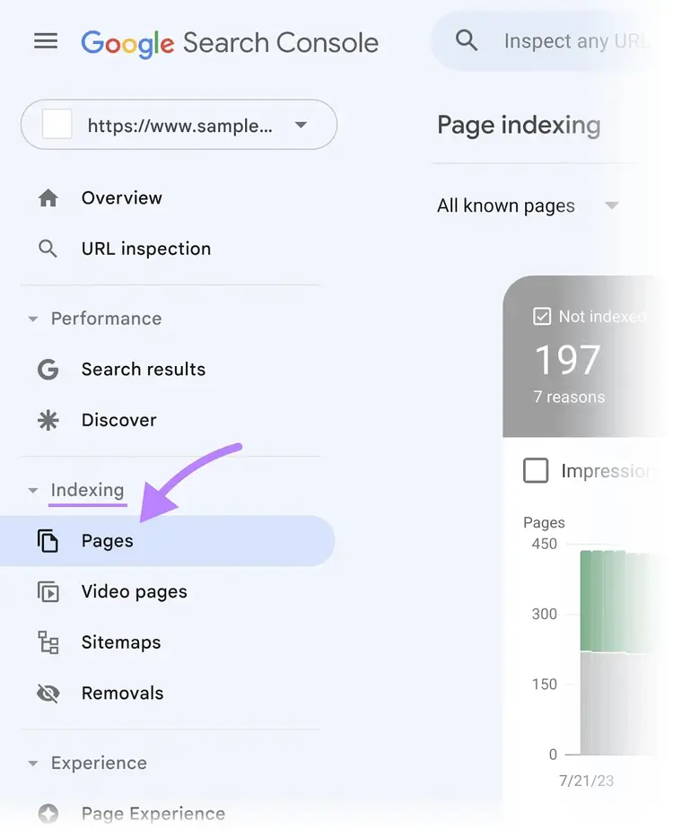Image resolution: width=673 pixels, height=838 pixels.
Task: Collapse the Experience section
Action: point(32,764)
